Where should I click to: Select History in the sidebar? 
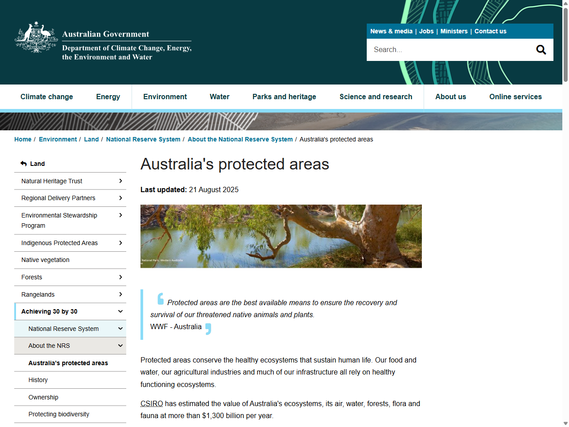coord(38,380)
